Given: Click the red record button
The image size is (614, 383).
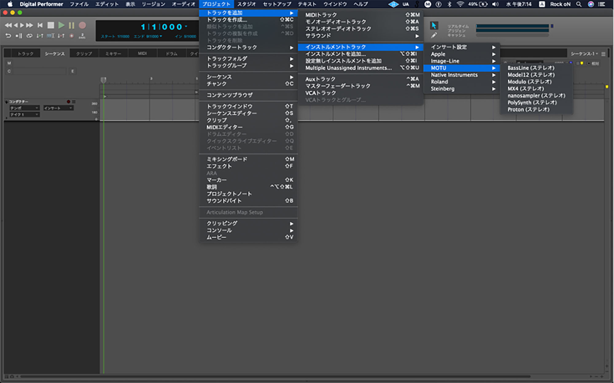Looking at the screenshot, I should tap(82, 25).
